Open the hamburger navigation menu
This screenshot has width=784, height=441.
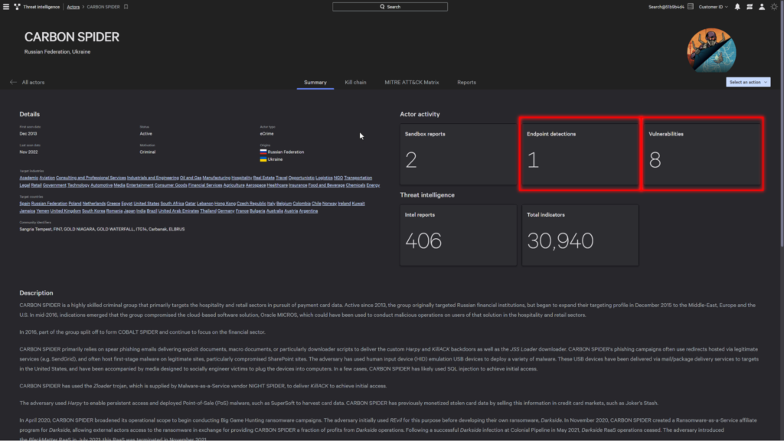point(6,7)
